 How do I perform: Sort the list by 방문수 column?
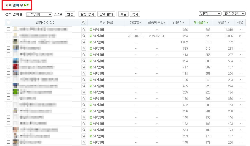click(x=178, y=23)
